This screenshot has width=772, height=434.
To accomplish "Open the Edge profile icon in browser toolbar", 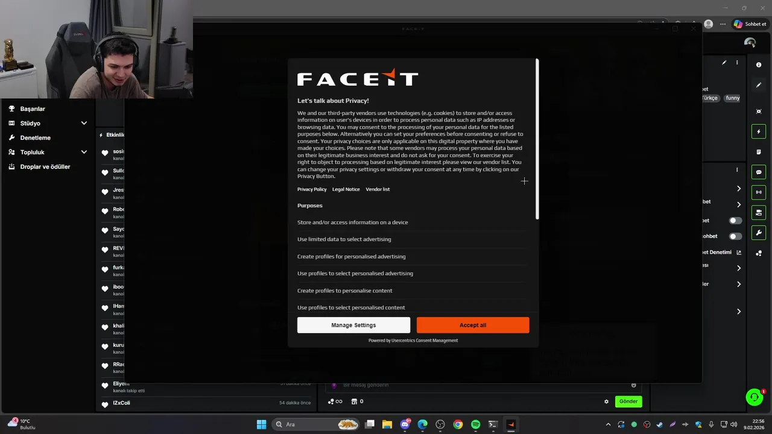I will pos(709,24).
